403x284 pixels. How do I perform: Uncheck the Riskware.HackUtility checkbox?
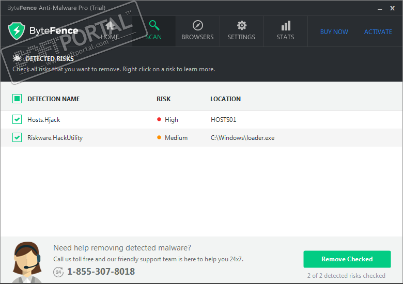coord(17,137)
